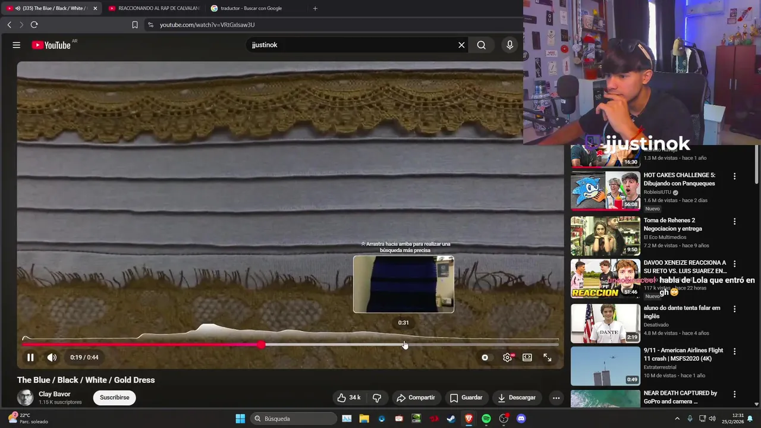
Task: Open Clay Bavor channel avatar
Action: [x=26, y=398]
